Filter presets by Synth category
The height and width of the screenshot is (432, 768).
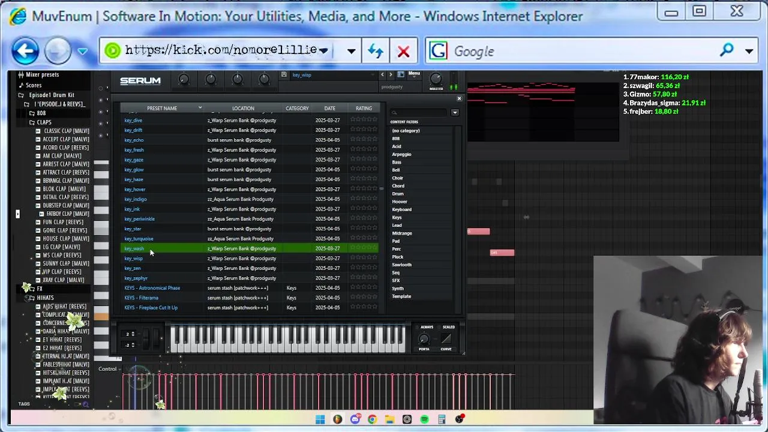tap(398, 289)
